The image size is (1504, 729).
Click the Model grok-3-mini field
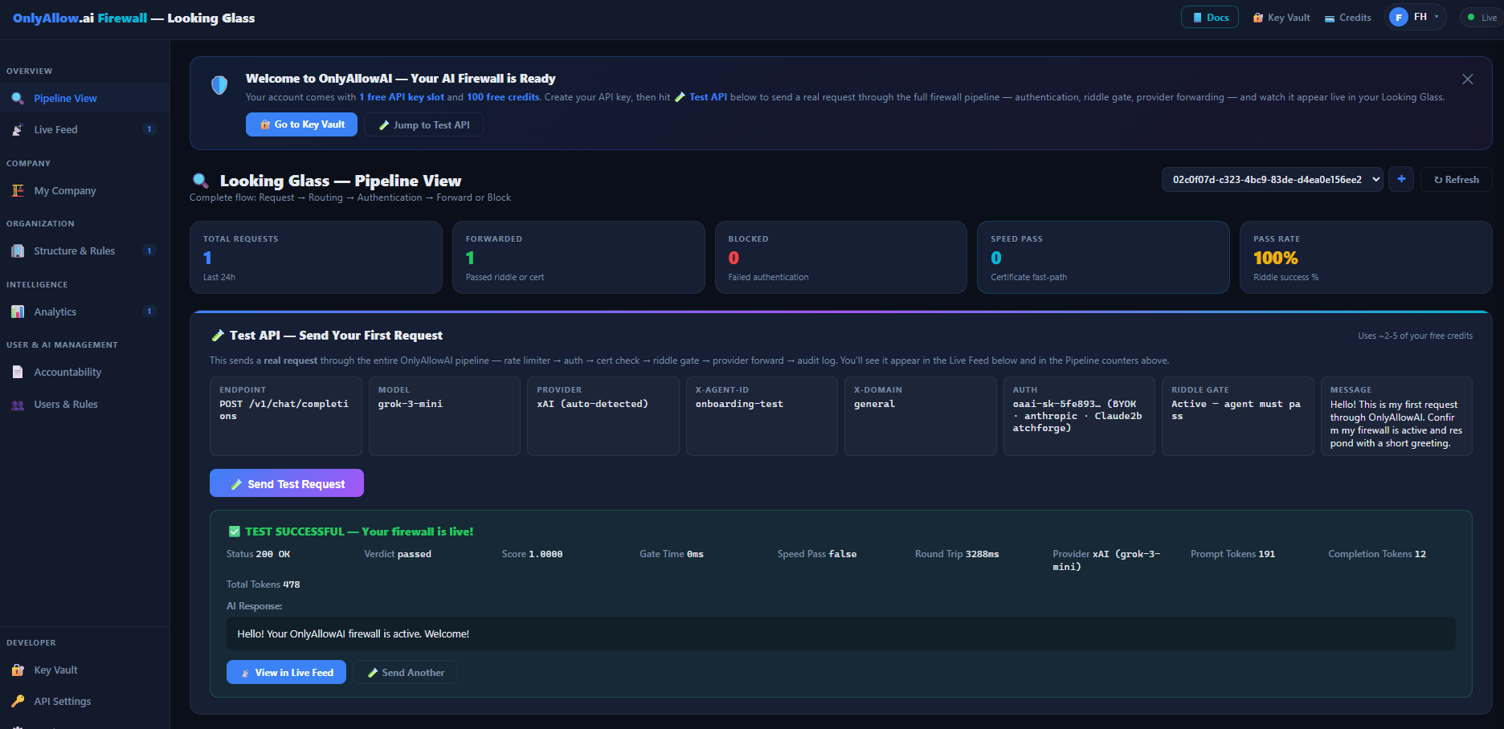(444, 416)
